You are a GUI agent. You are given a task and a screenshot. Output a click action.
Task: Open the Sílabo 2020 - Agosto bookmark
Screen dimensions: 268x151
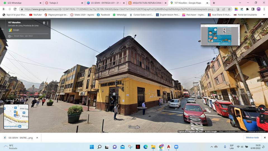coord(82,15)
